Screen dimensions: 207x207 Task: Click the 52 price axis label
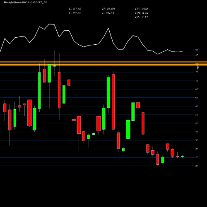click(197, 115)
